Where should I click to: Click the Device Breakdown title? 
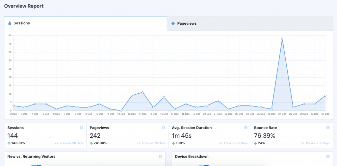coord(192,156)
